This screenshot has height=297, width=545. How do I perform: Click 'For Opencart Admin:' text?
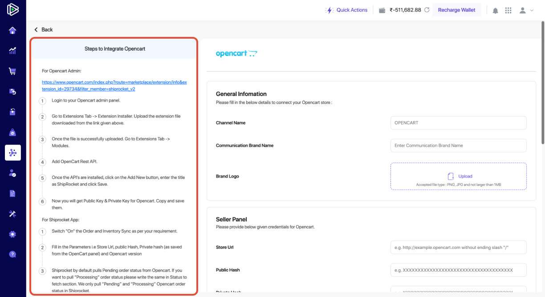tap(61, 71)
